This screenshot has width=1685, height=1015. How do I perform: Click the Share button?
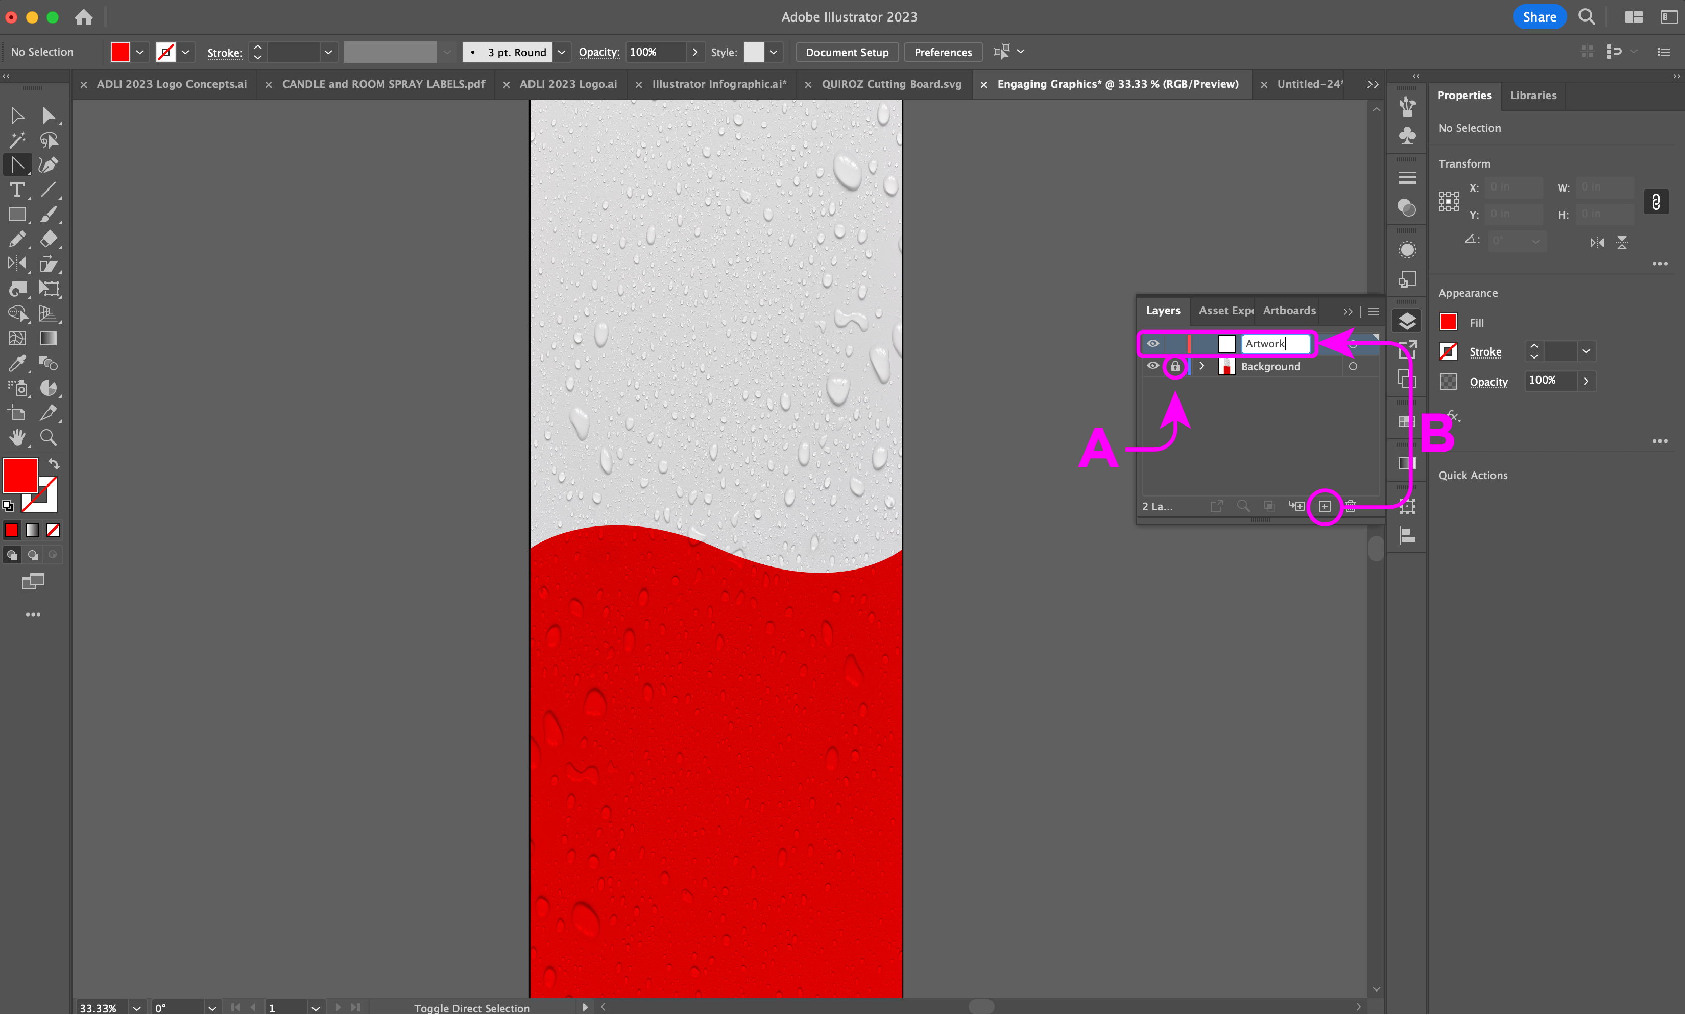(x=1539, y=17)
